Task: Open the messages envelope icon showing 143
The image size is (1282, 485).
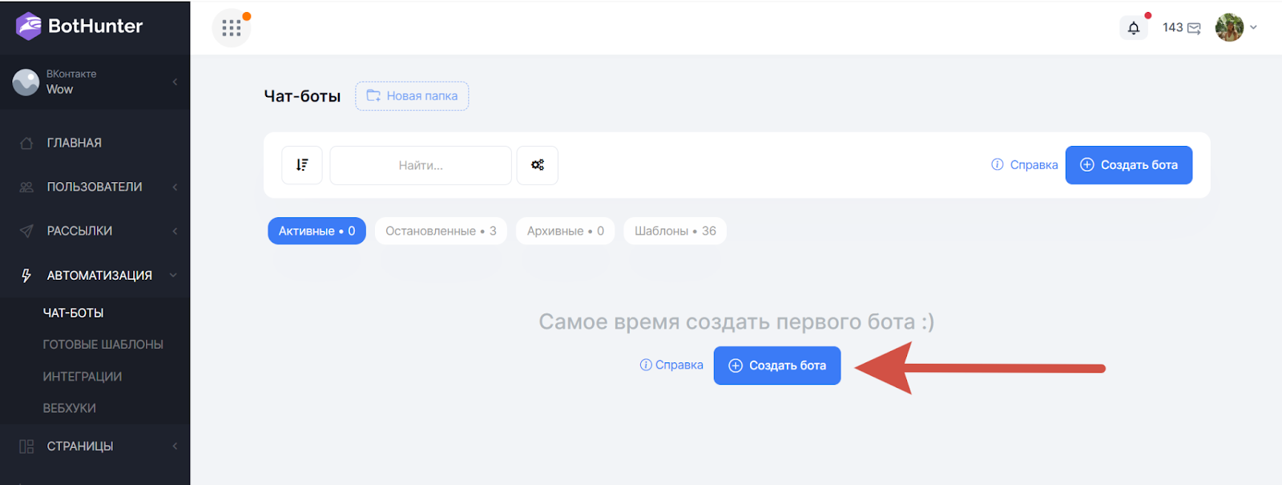Action: (1193, 28)
